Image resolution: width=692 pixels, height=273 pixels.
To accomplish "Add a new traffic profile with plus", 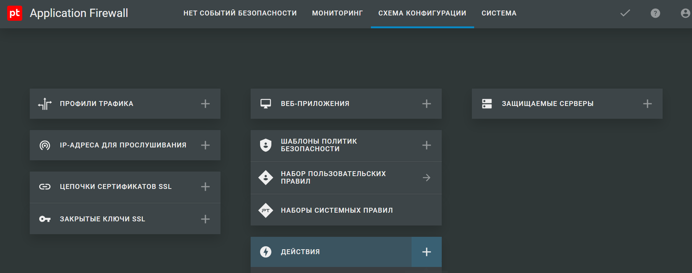I will click(205, 104).
